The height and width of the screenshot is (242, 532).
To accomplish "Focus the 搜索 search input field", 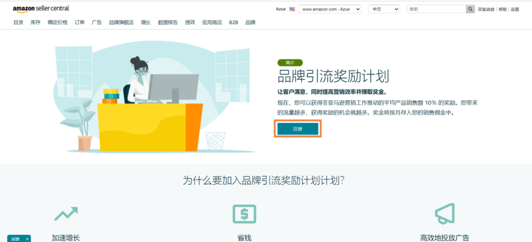I will (436, 9).
